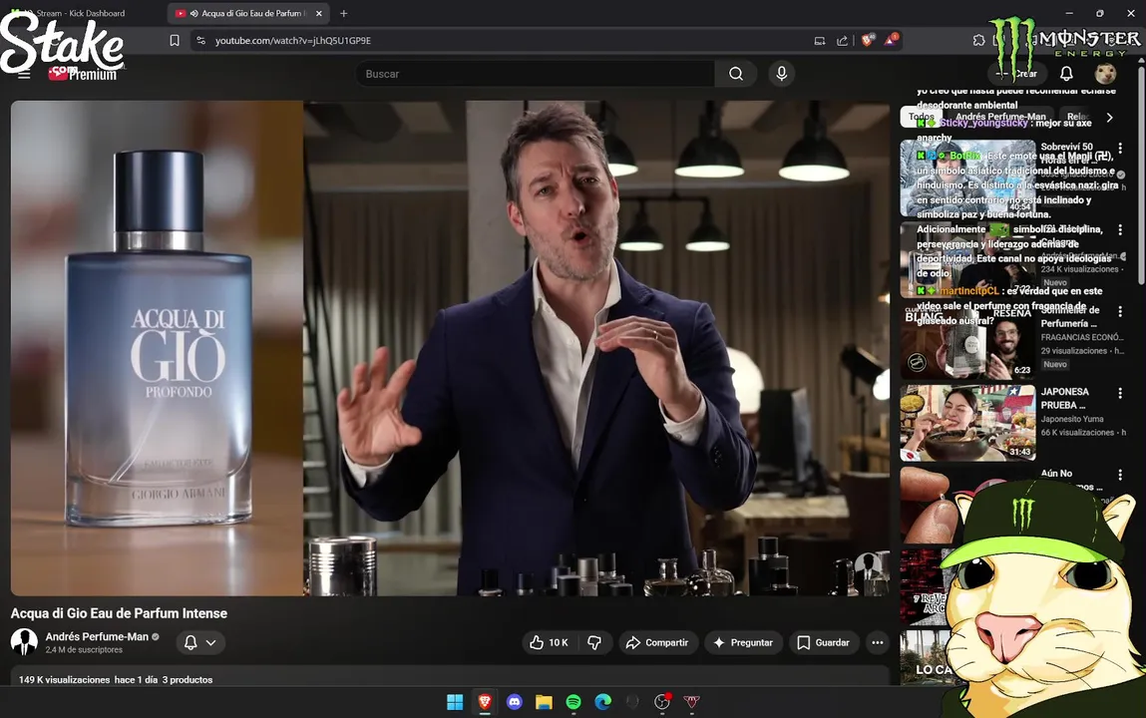Install app icon in address bar
This screenshot has height=718, width=1146.
(x=819, y=40)
